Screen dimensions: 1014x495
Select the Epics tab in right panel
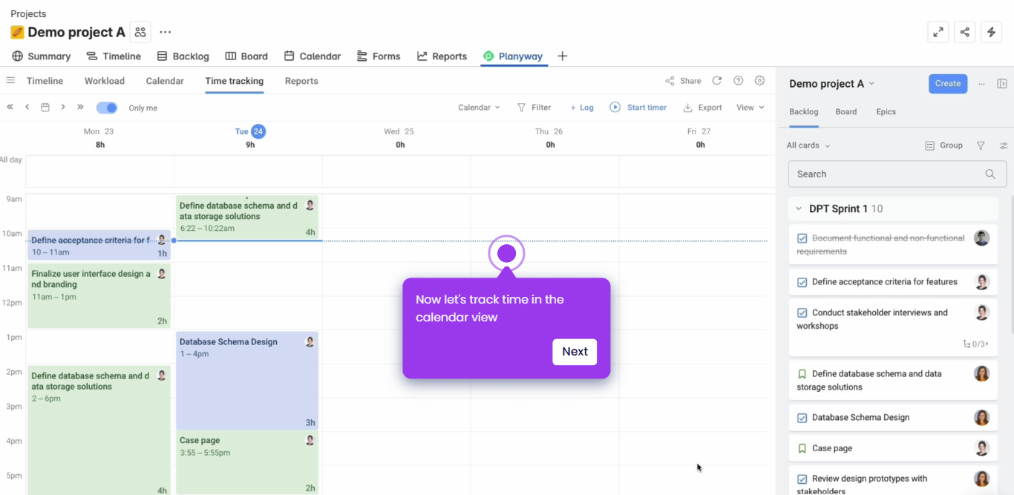(886, 112)
